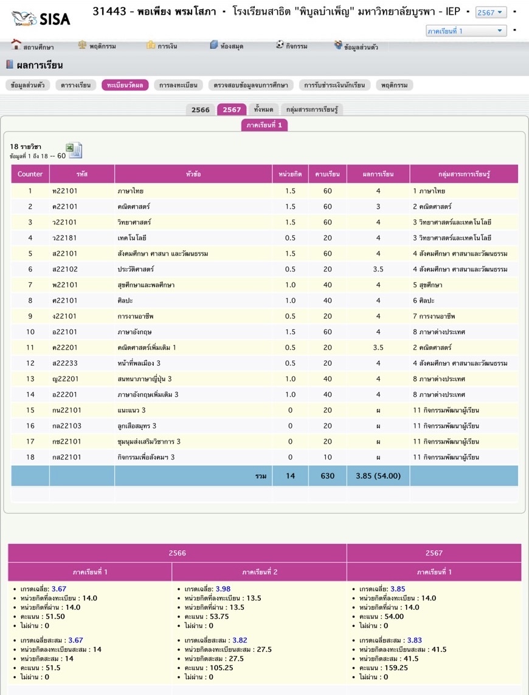Click the ข้อมูลส่วนตัว icon in top menu
The width and height of the screenshot is (529, 695).
tap(338, 45)
